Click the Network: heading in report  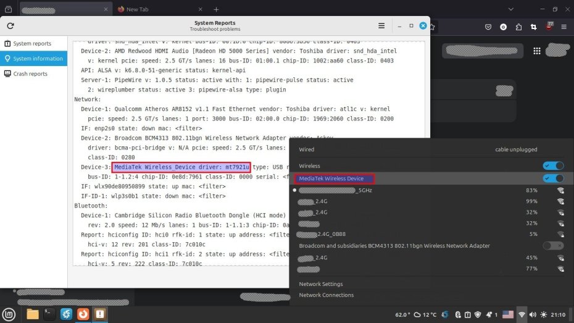tap(88, 99)
